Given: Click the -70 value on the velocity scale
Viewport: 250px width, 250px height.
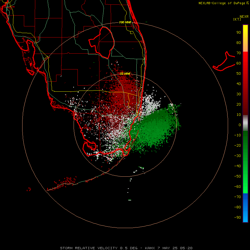Looking at the screenshot, I should 237,197.
